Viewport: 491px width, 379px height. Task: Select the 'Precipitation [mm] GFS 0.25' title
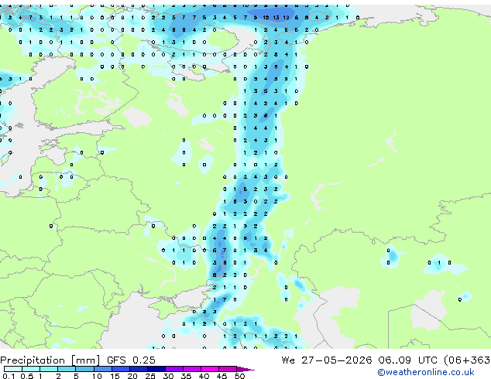[77, 360]
